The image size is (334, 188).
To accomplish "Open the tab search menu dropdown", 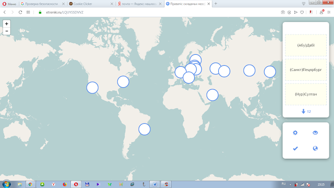I will [x=304, y=4].
